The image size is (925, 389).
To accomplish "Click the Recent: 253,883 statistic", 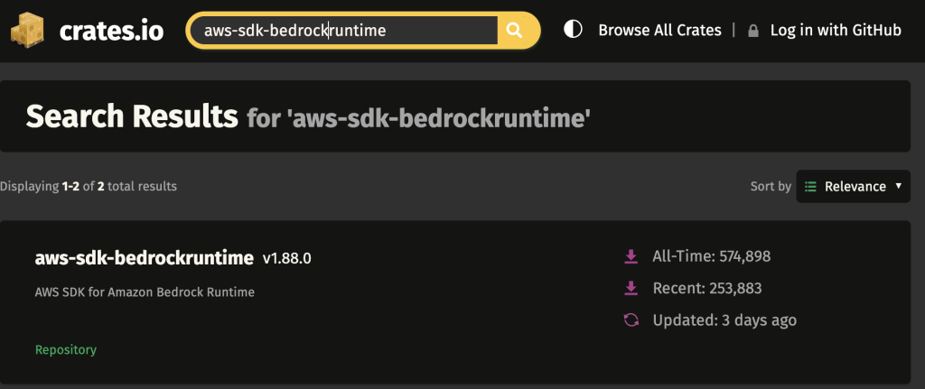I will [x=706, y=288].
